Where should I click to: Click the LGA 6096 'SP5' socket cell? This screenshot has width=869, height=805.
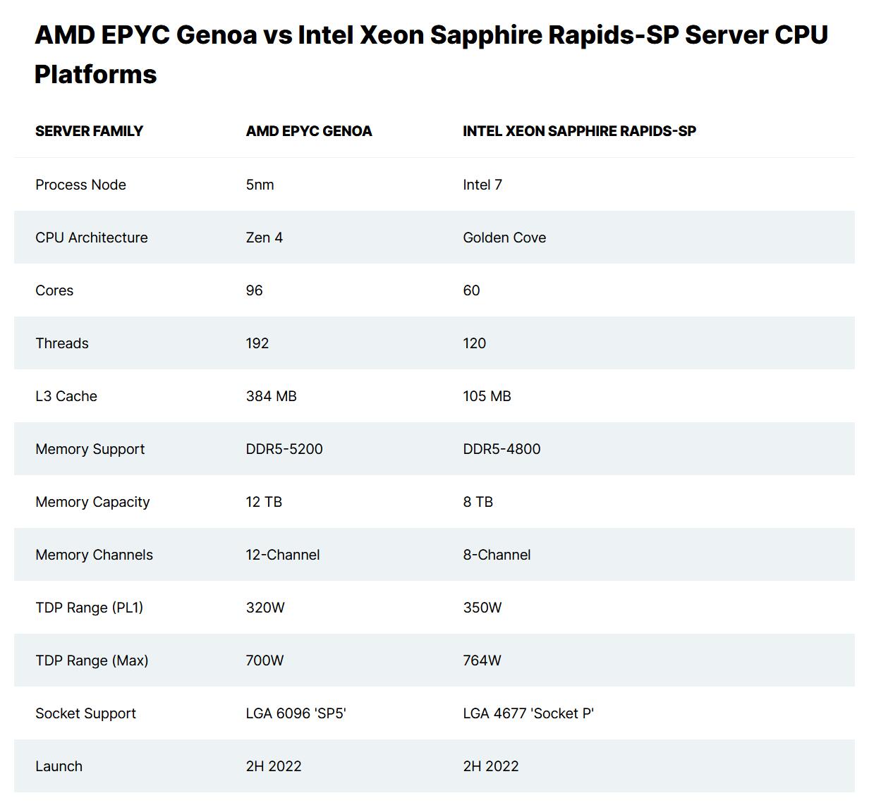click(296, 713)
